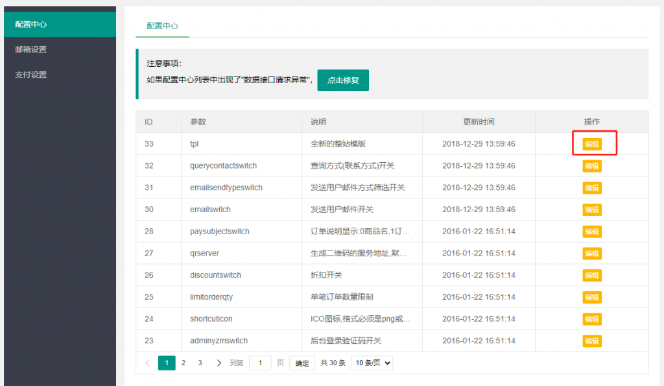Select 配置中心 in the sidebar
This screenshot has height=386, width=664.
coord(31,24)
